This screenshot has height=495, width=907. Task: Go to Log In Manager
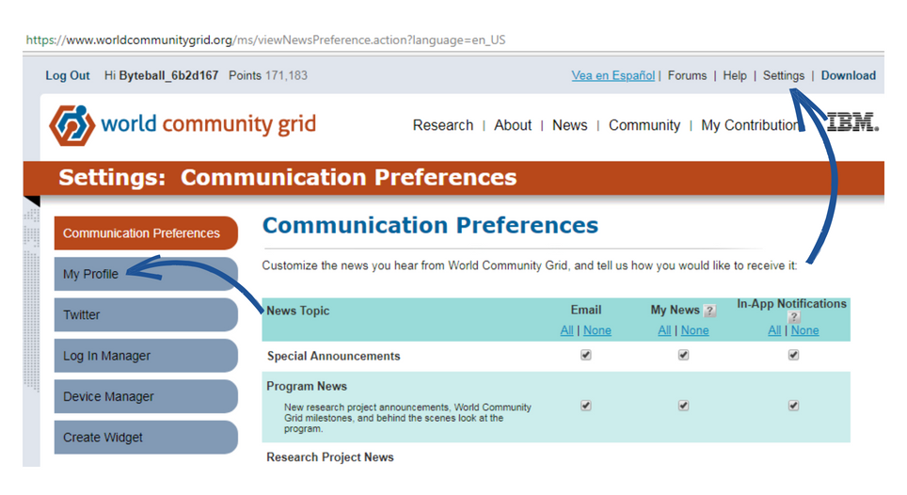pos(146,356)
